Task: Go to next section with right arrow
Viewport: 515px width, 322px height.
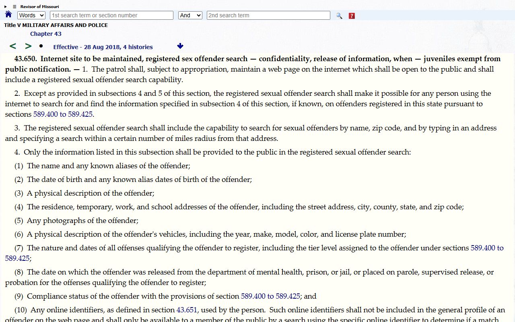Action: pyautogui.click(x=28, y=46)
